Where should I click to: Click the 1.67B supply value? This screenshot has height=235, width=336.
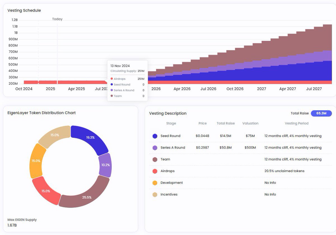12,225
